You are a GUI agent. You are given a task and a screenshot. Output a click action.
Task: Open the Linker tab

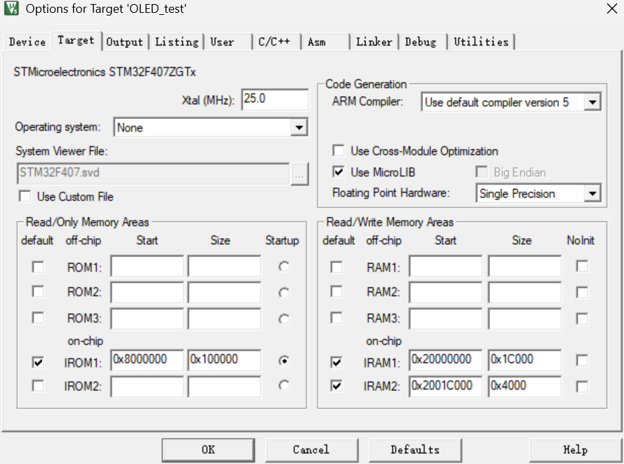[x=374, y=42]
